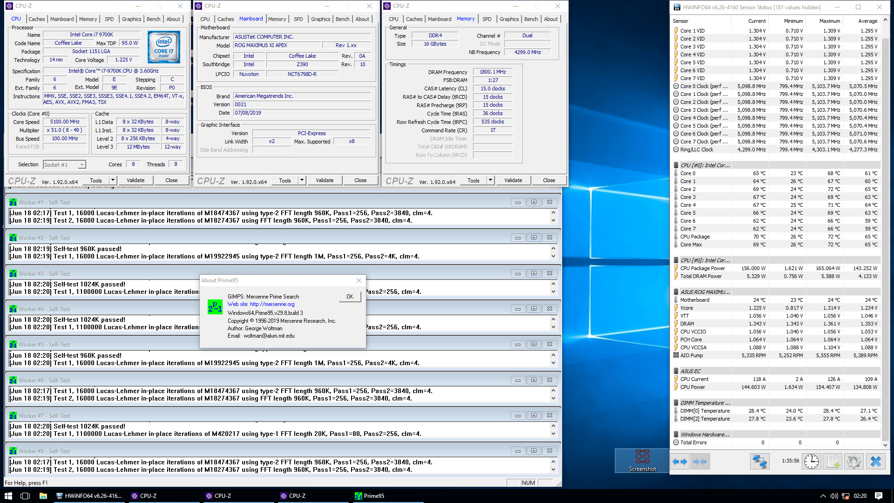Image resolution: width=894 pixels, height=503 pixels.
Task: Open File Explorer from taskbar
Action: point(43,496)
